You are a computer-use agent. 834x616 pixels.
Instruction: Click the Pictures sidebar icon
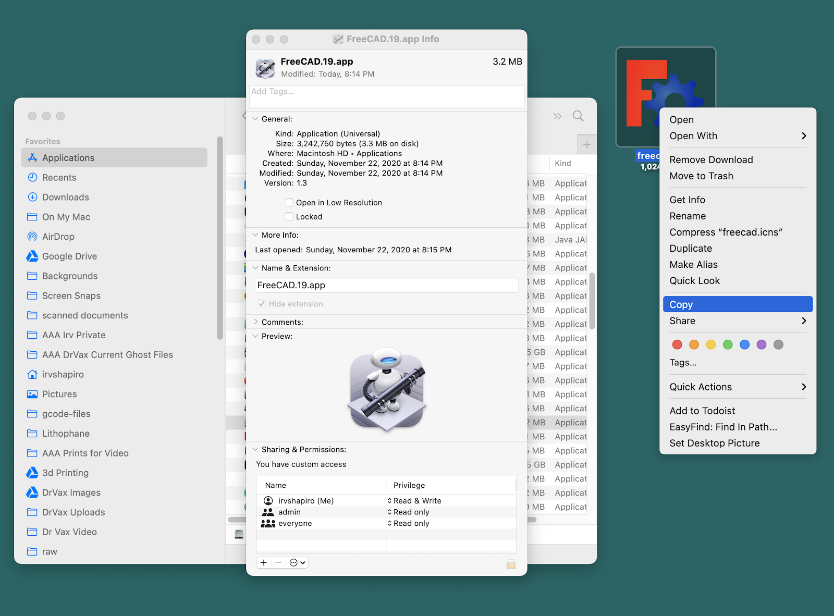click(x=32, y=394)
